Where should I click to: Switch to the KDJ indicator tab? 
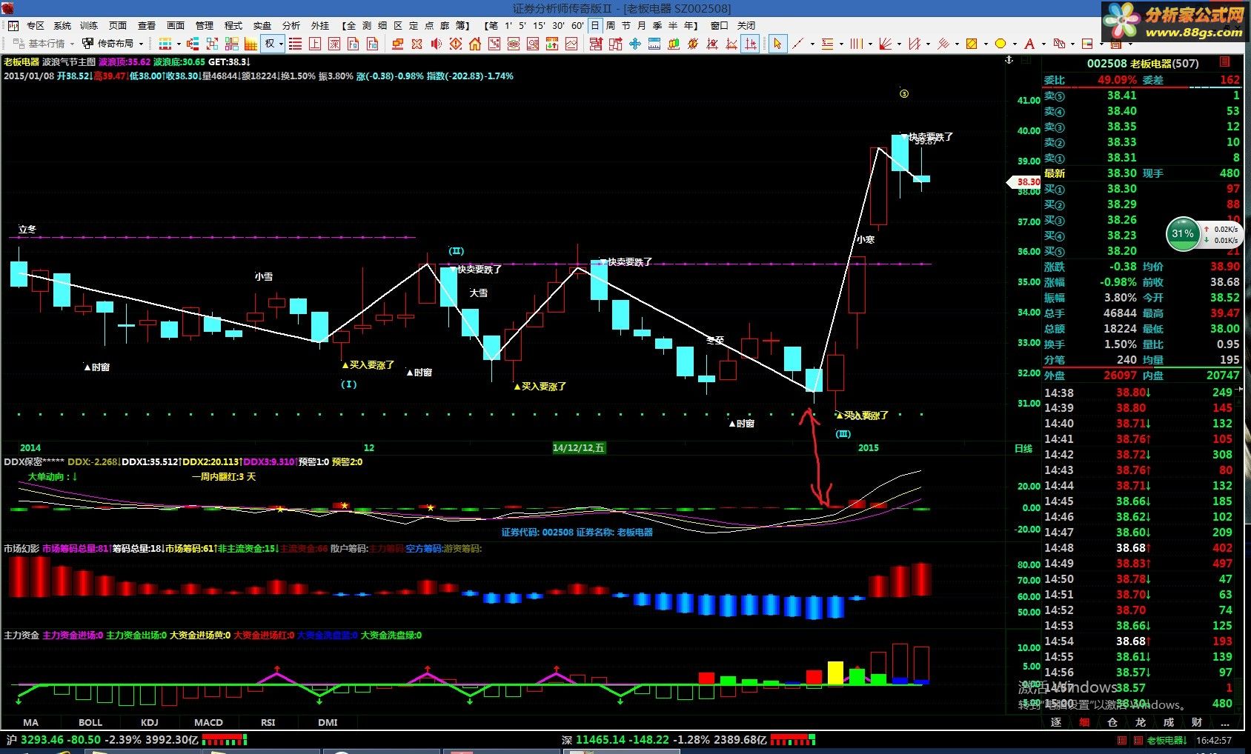149,722
